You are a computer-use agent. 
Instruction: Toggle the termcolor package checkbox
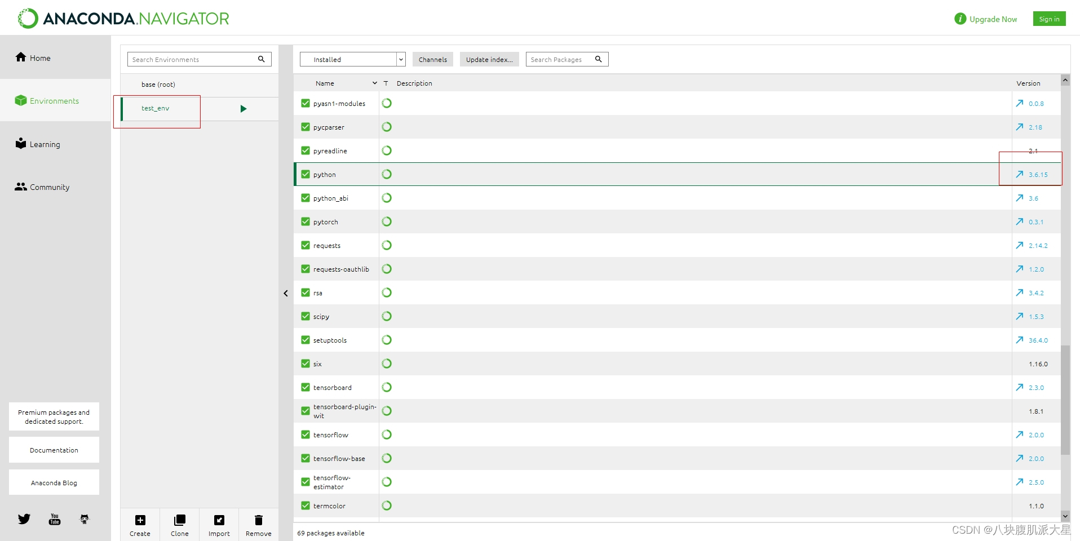[x=306, y=505]
